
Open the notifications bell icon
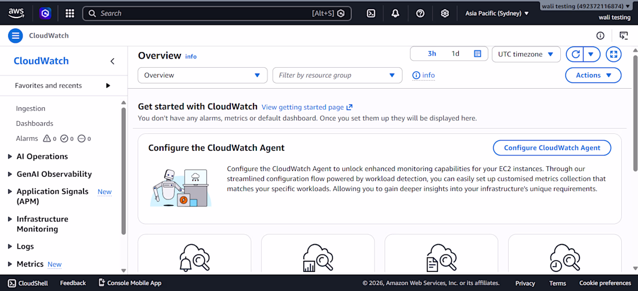[x=395, y=13]
